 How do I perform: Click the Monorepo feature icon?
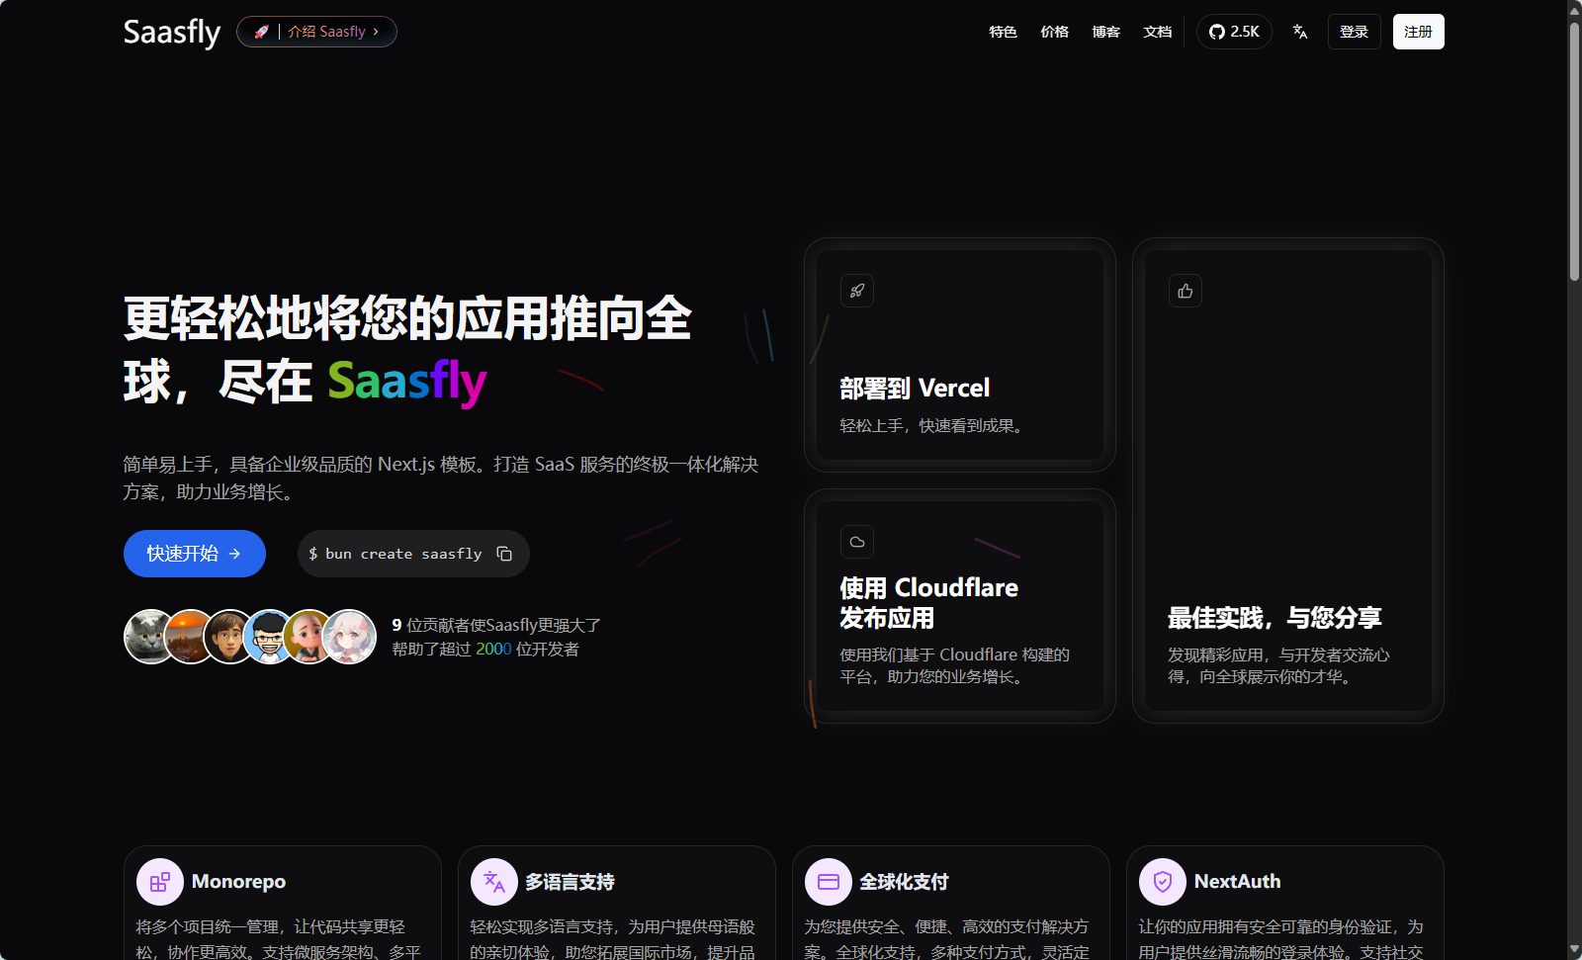click(x=160, y=882)
